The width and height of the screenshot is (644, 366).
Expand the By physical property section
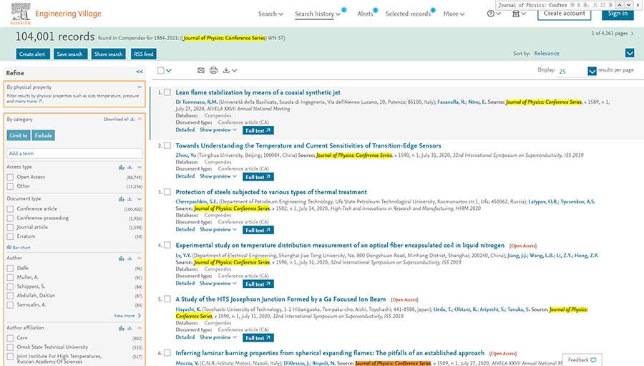pyautogui.click(x=140, y=87)
